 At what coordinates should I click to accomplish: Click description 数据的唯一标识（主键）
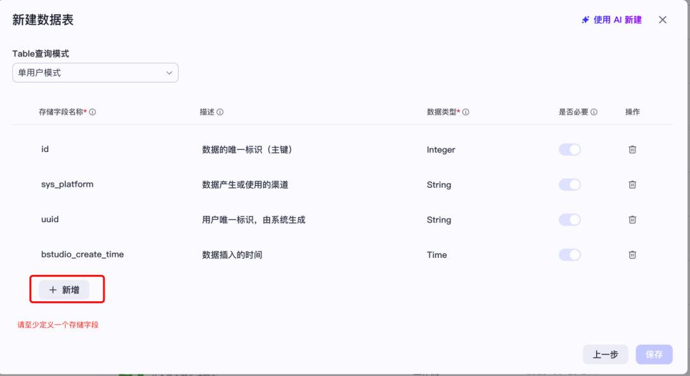point(247,149)
